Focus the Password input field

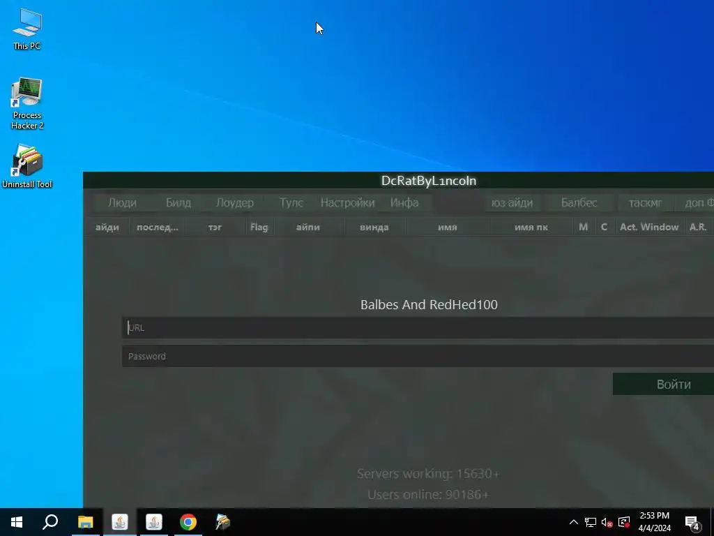point(418,356)
